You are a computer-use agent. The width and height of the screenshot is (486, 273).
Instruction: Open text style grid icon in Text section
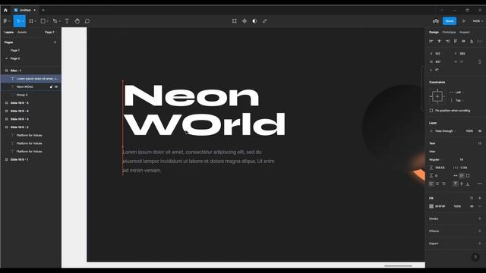[480, 143]
